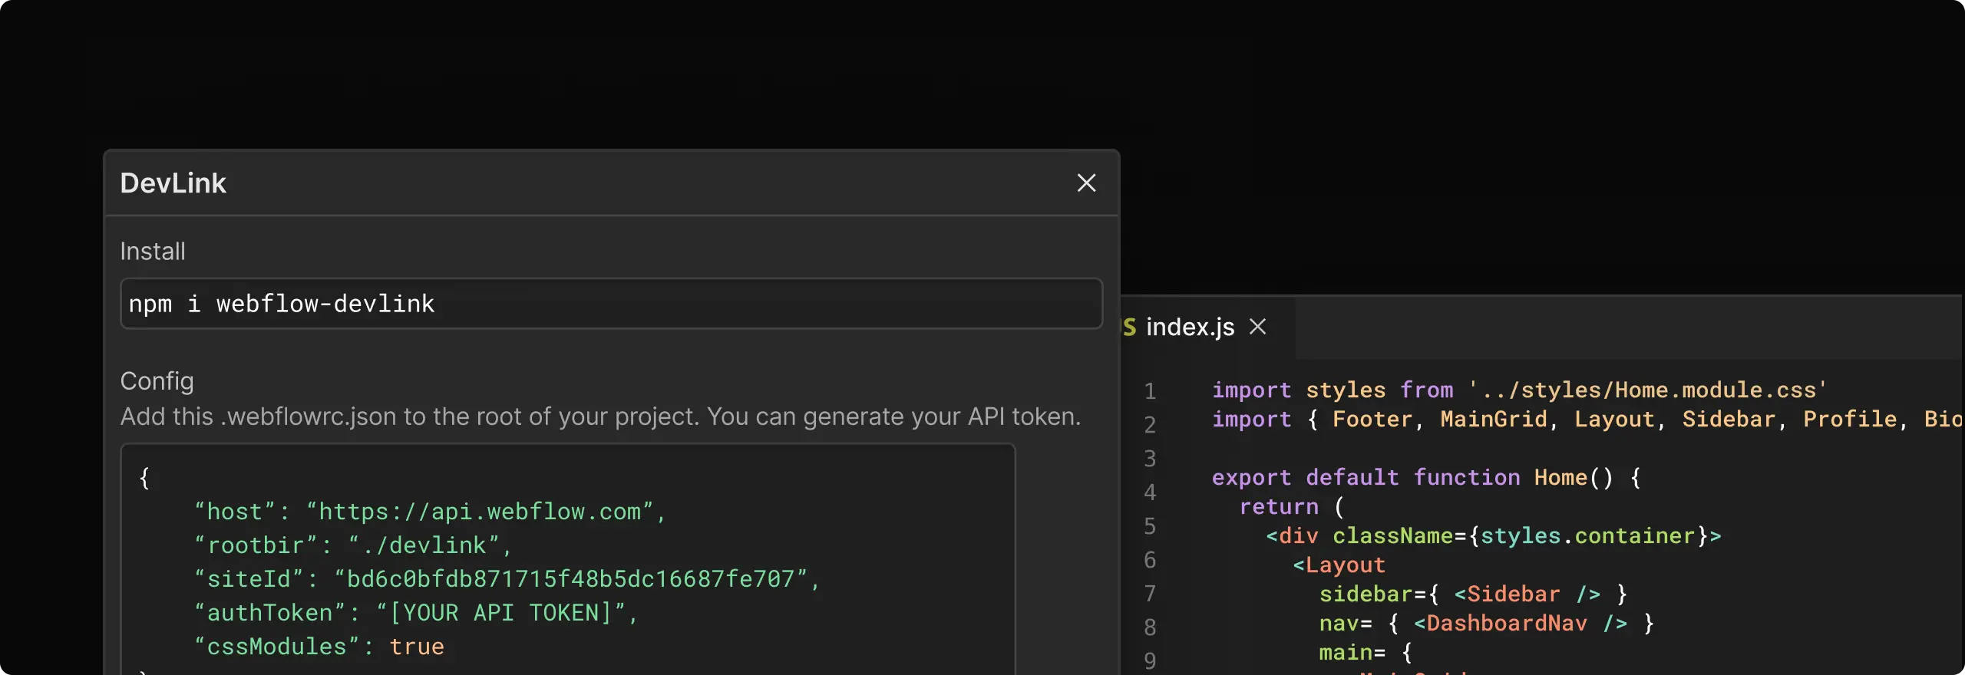
Task: Click the Install section label
Action: [x=153, y=251]
